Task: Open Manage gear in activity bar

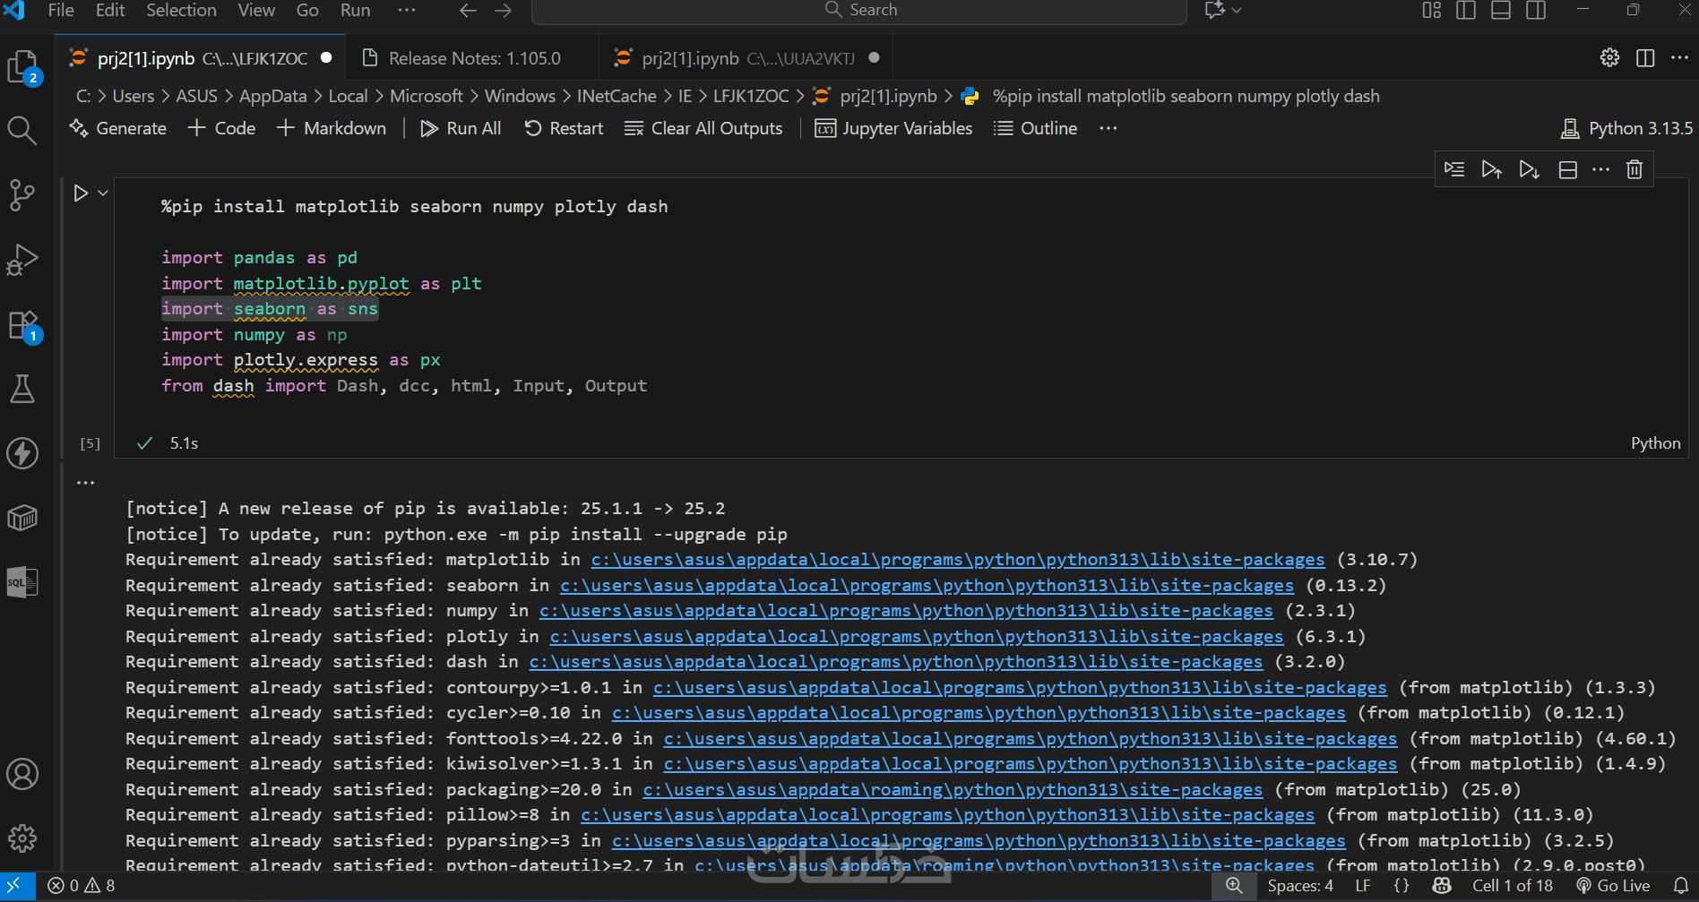Action: click(x=22, y=838)
